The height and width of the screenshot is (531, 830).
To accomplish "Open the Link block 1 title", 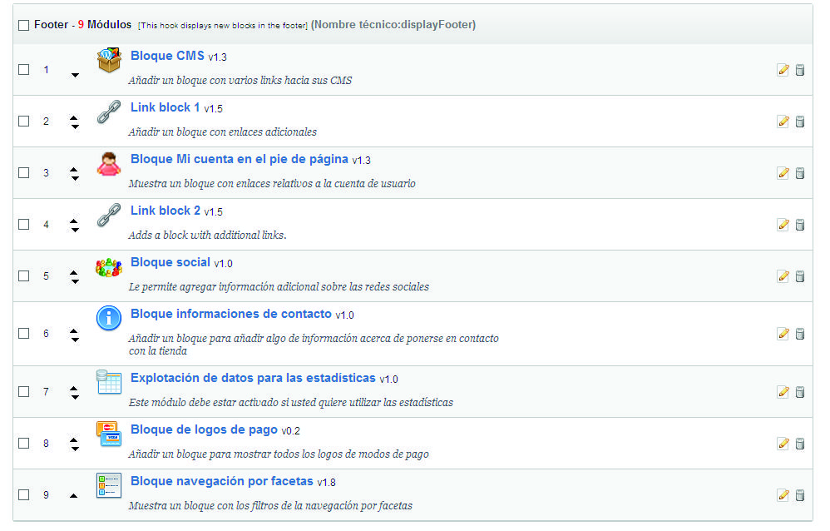I will coord(166,107).
